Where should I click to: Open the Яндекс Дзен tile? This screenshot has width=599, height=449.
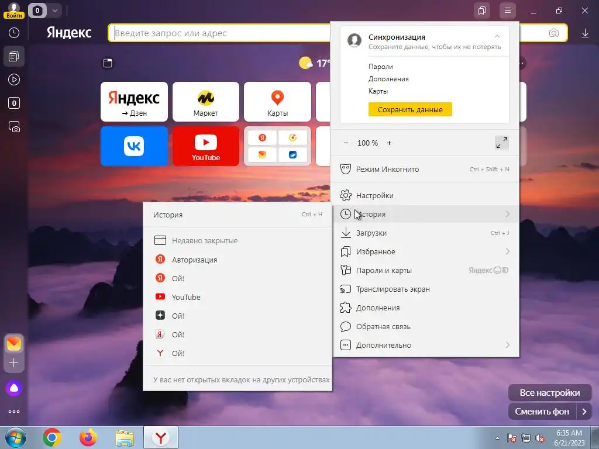[134, 102]
